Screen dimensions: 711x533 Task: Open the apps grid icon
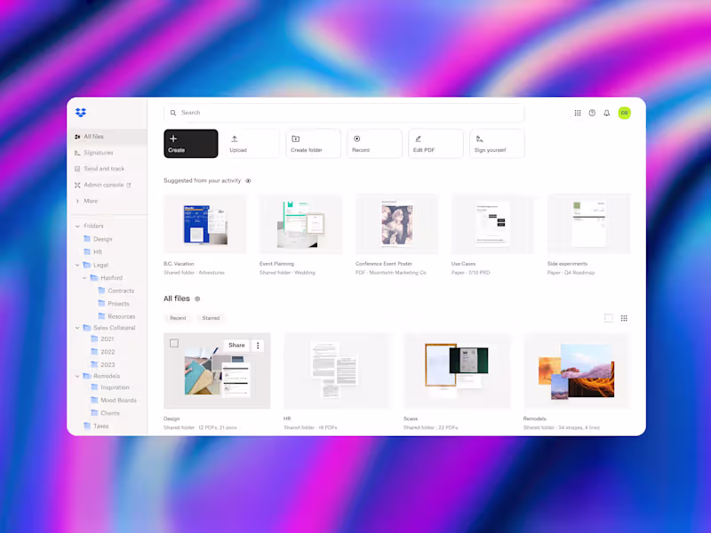click(577, 113)
